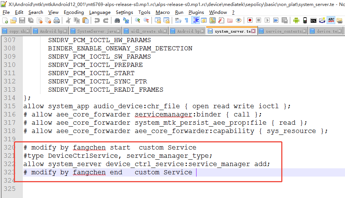Click the camera snapshot plugin icon
Screen dimensions: 345x198
(x=322, y=21)
